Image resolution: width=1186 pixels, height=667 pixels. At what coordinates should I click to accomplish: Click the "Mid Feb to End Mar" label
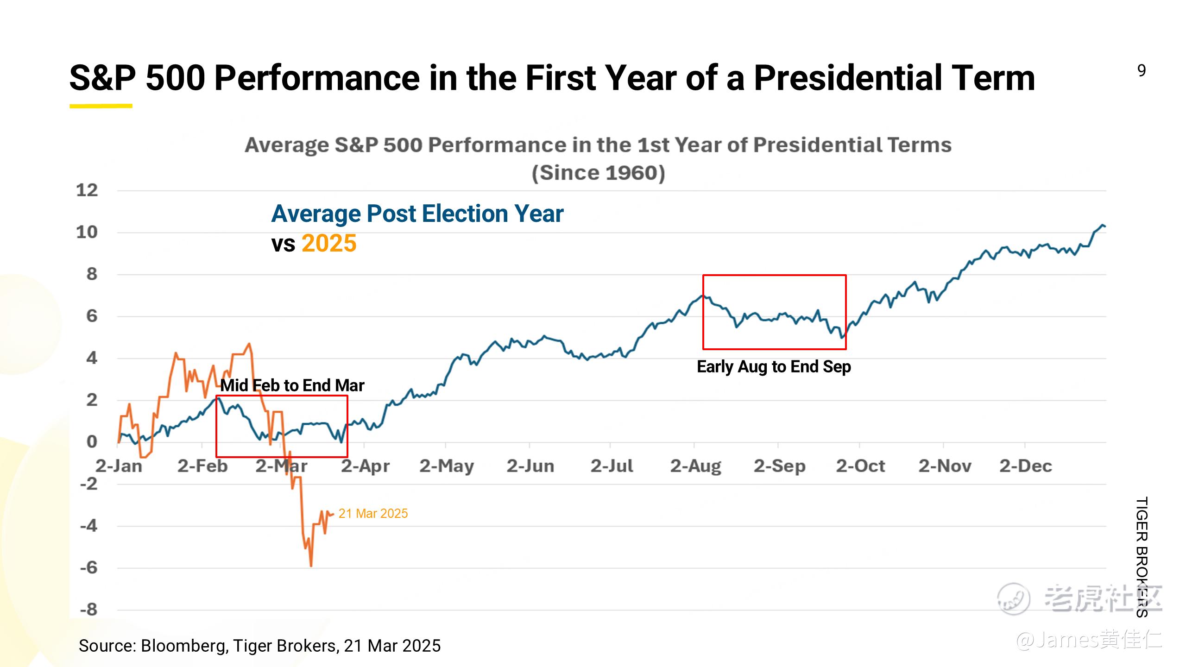click(292, 385)
